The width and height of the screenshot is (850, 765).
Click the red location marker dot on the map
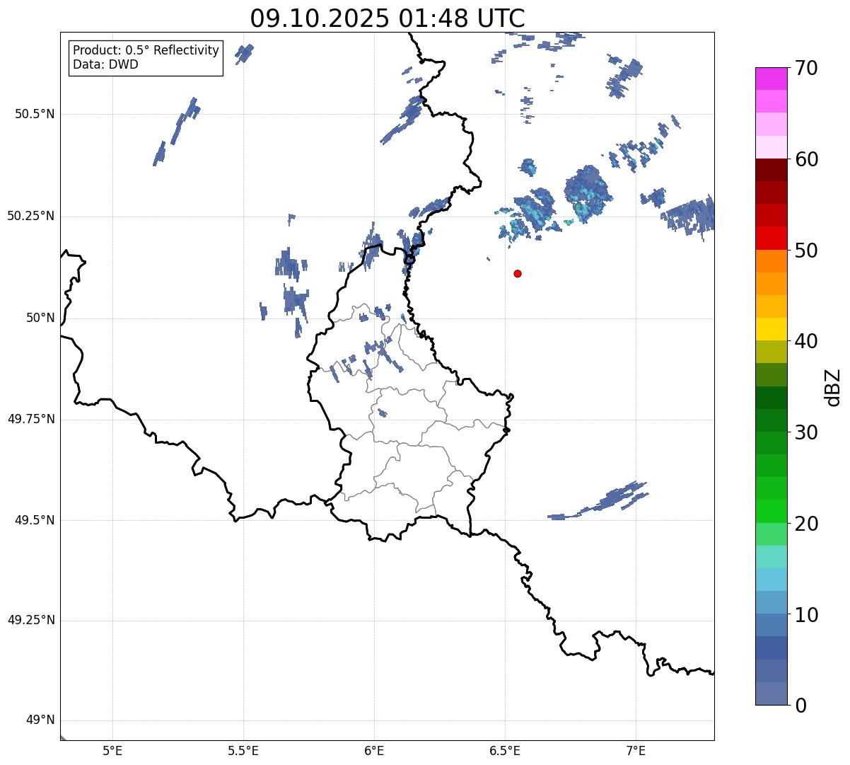tap(518, 273)
